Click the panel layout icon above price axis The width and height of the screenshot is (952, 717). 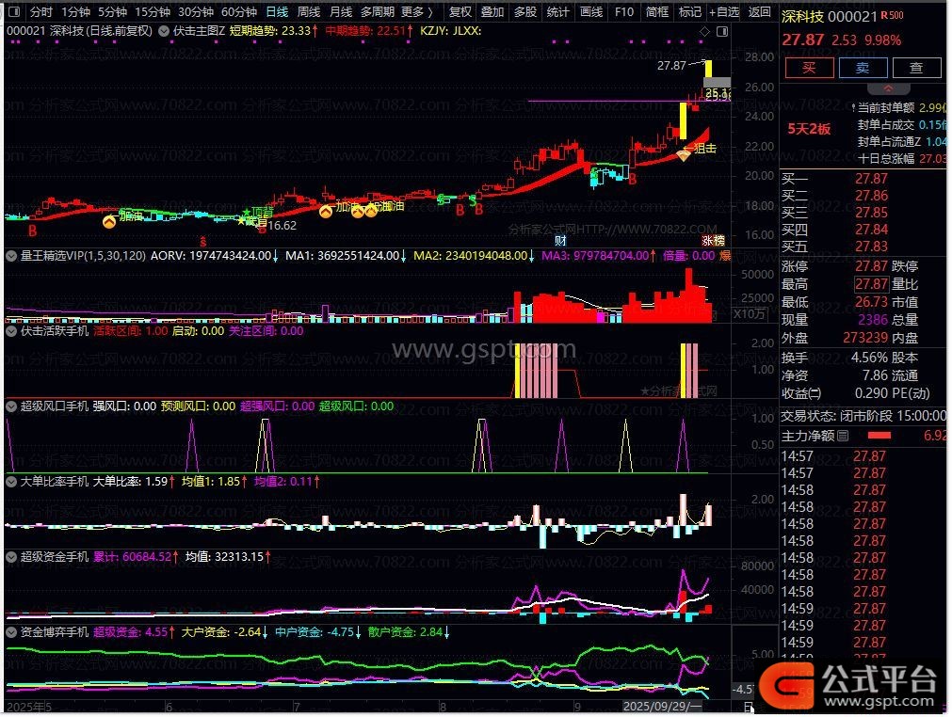click(719, 31)
